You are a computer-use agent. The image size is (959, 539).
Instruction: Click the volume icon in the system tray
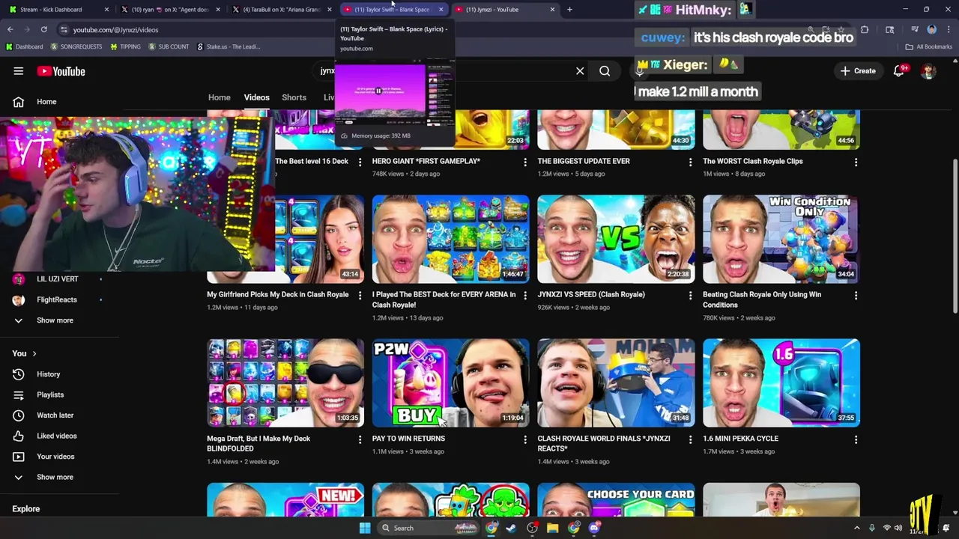pyautogui.click(x=898, y=528)
